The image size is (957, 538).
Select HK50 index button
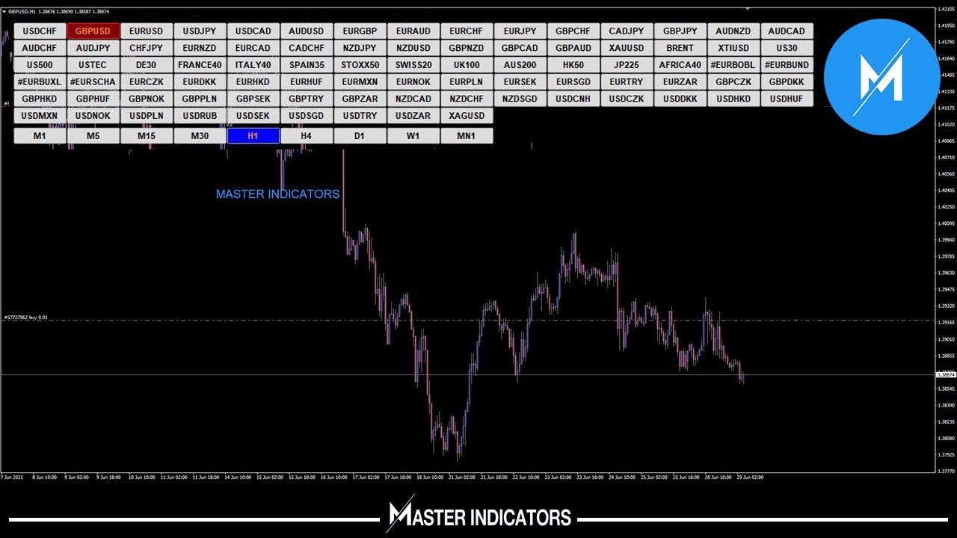tap(573, 65)
